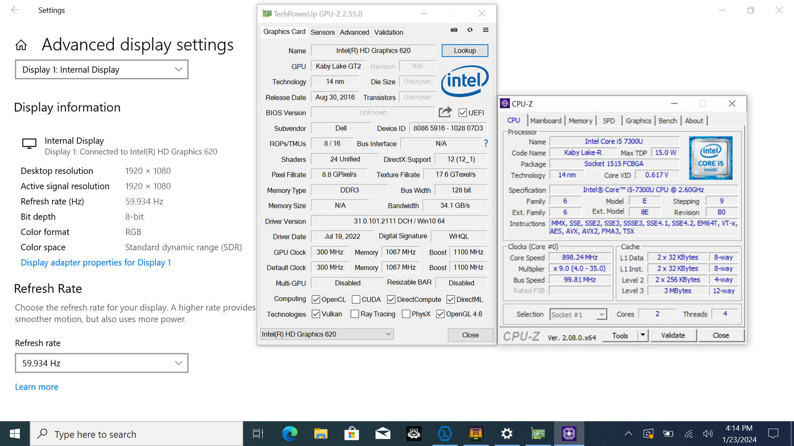Open the notification center icon
Screen dimensions: 794x446
(773, 434)
